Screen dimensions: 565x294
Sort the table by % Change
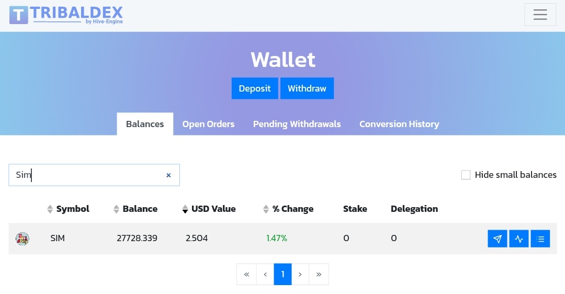288,209
